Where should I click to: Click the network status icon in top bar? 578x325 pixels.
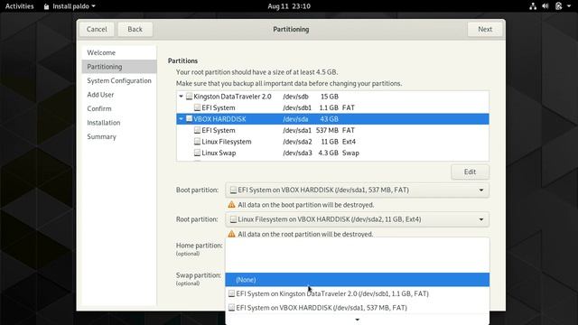tap(533, 6)
